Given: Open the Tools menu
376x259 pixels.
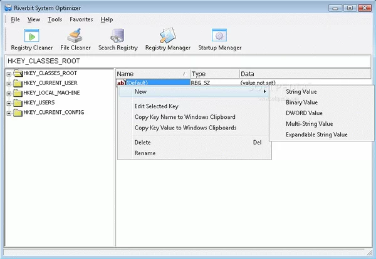Looking at the screenshot, I should (55, 19).
